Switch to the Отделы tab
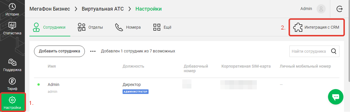350x112 pixels. tap(90, 27)
